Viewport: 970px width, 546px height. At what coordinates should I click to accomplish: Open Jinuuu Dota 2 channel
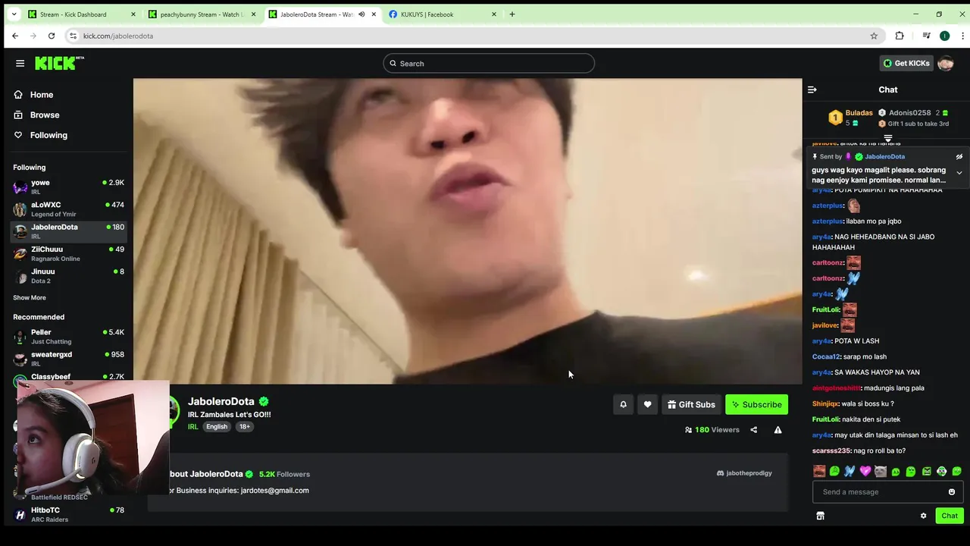[68, 276]
